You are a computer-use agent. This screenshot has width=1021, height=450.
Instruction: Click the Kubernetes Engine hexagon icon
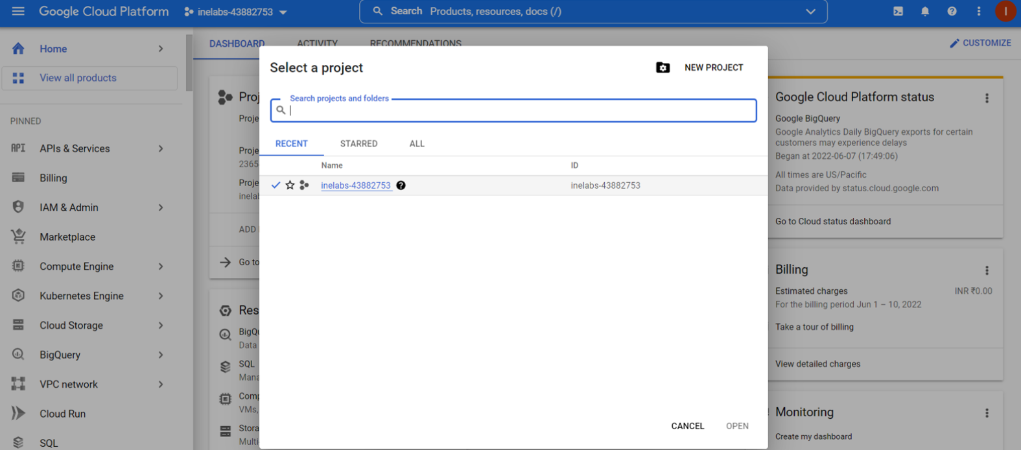coord(18,296)
